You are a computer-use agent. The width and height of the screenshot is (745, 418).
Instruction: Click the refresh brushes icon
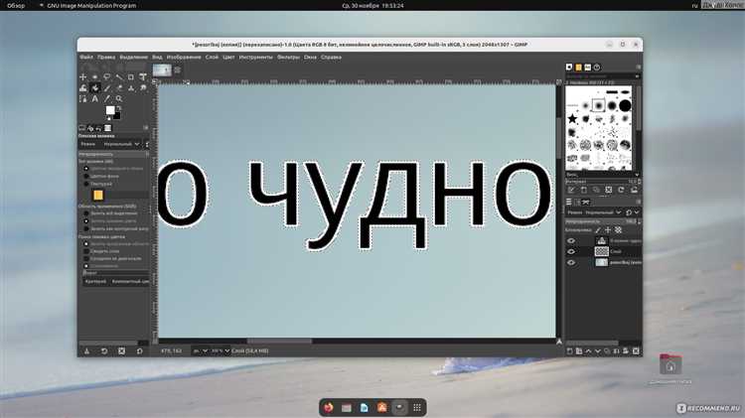click(x=621, y=190)
